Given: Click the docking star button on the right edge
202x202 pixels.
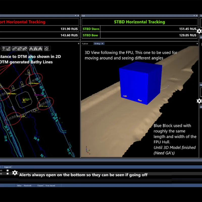Looking at the screenshot, I should click(199, 101).
